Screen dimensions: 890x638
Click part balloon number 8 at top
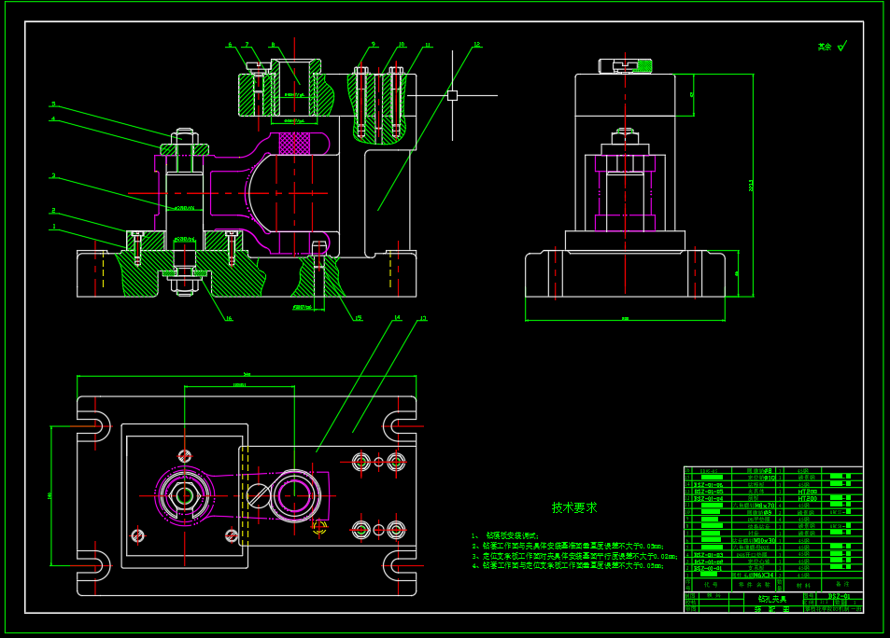coord(273,44)
